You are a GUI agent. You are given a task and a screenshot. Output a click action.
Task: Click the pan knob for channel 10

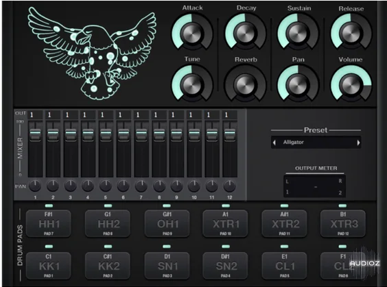pyautogui.click(x=194, y=186)
